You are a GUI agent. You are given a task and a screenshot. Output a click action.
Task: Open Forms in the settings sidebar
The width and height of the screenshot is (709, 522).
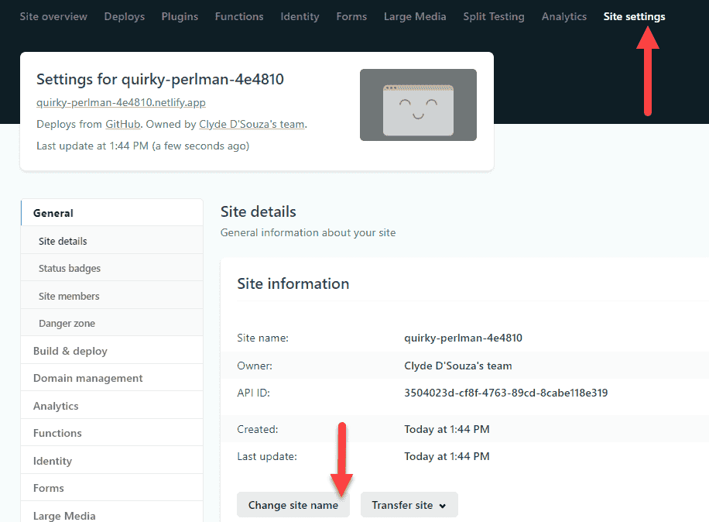click(111, 488)
